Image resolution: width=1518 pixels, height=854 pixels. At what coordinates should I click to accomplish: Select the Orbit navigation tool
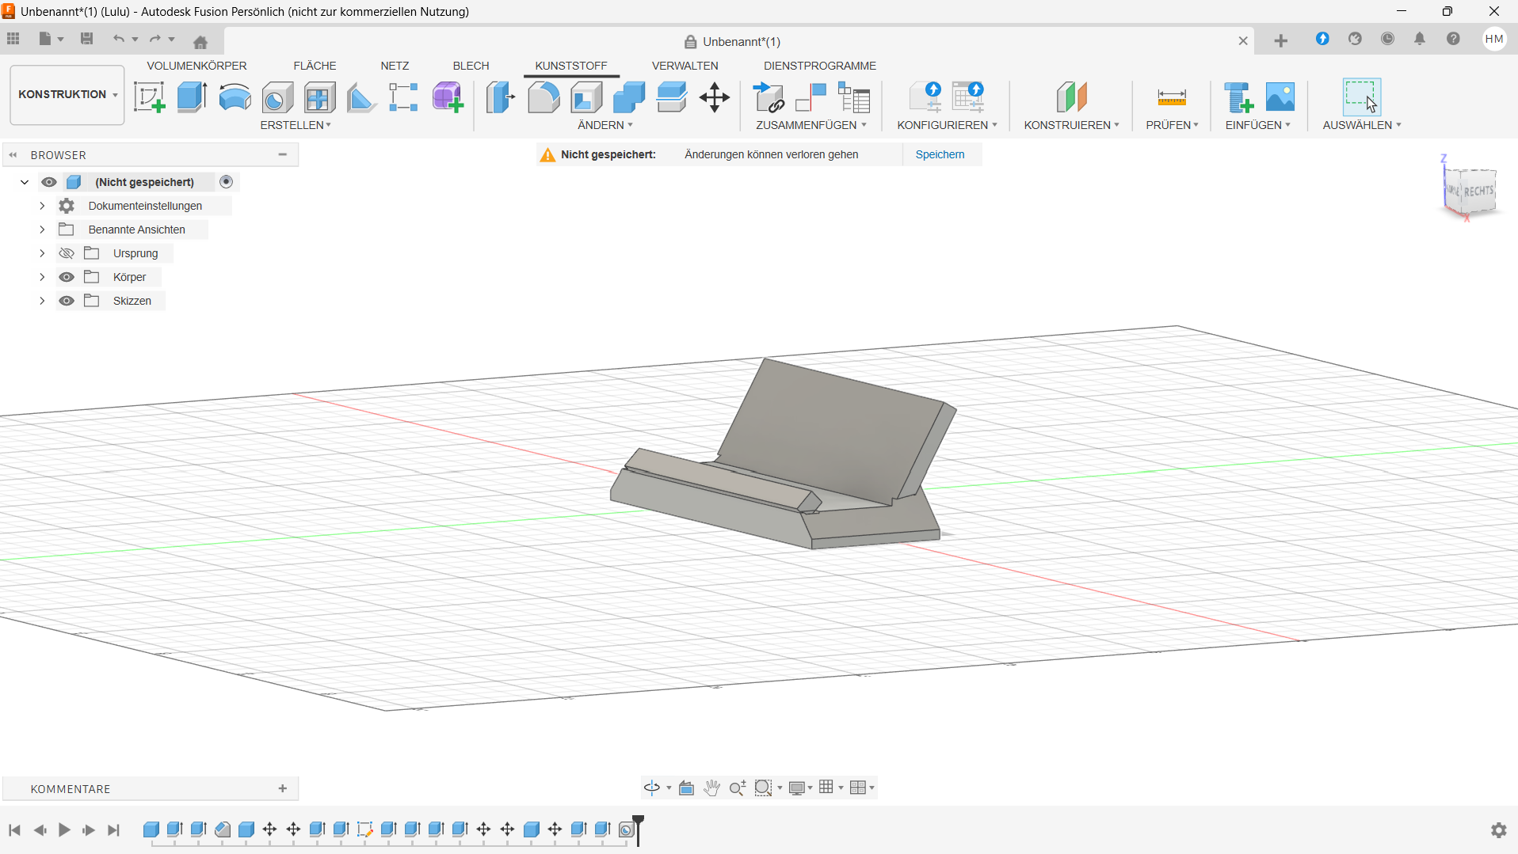pyautogui.click(x=652, y=788)
